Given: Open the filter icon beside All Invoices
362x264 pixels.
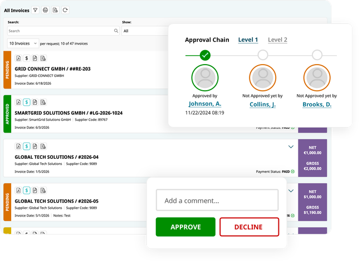Looking at the screenshot, I should [35, 10].
